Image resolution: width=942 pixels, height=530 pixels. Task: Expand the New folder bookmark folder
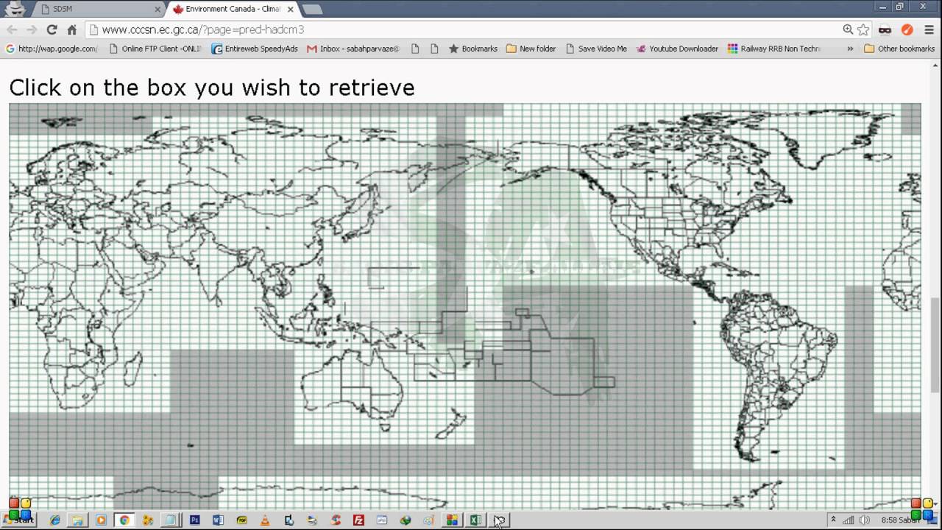[x=531, y=49]
